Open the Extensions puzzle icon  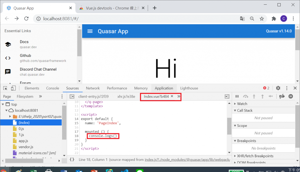click(274, 18)
